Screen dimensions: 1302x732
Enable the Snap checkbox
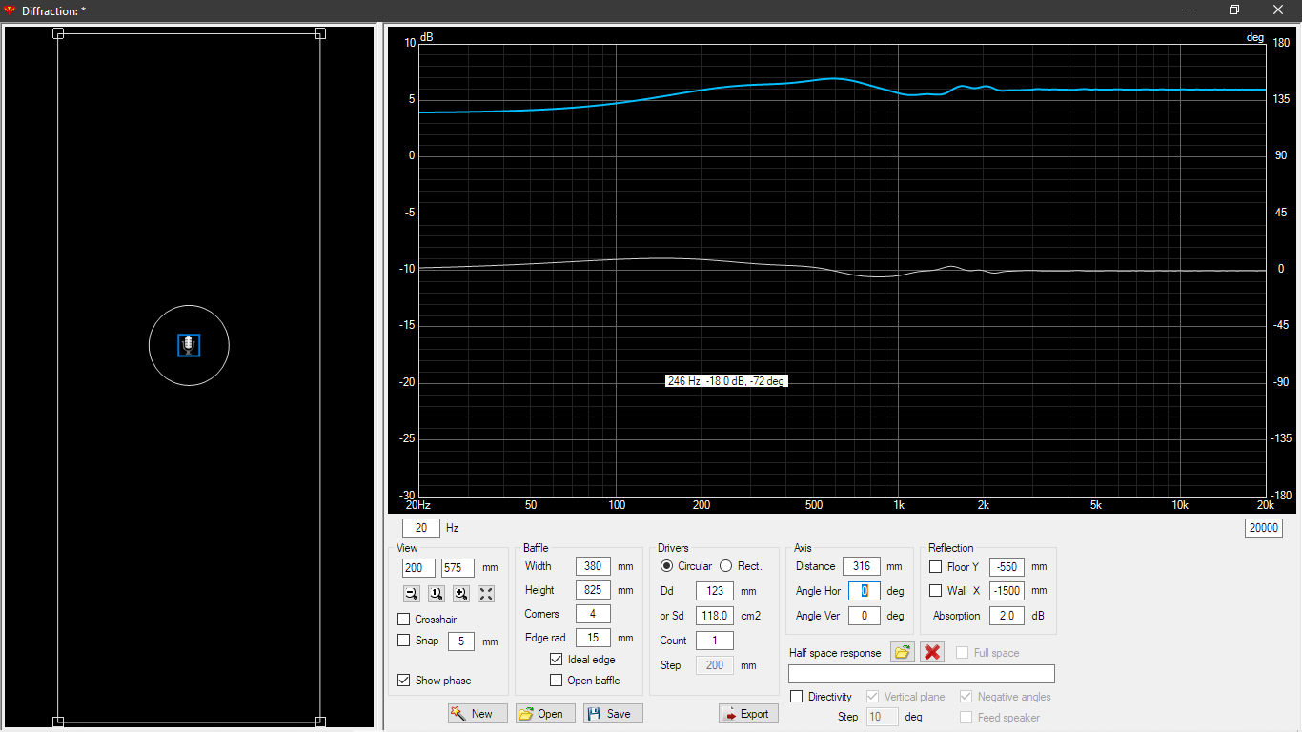[x=404, y=640]
